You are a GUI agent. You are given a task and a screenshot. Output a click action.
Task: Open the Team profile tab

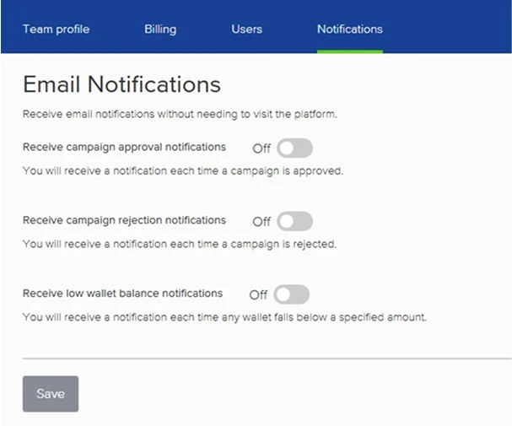[x=56, y=29]
